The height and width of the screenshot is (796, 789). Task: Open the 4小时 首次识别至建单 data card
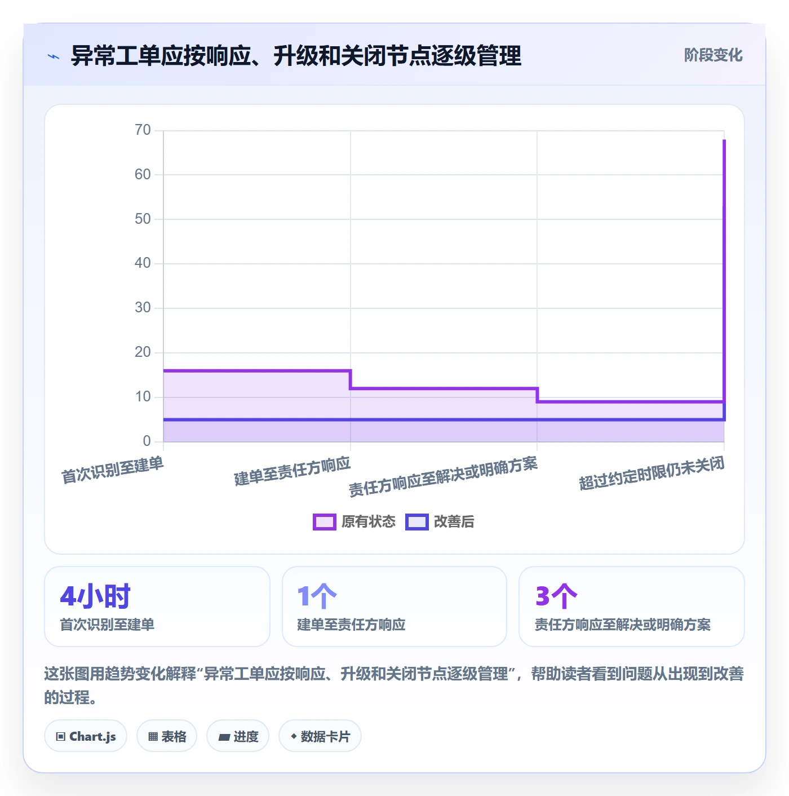pyautogui.click(x=157, y=607)
